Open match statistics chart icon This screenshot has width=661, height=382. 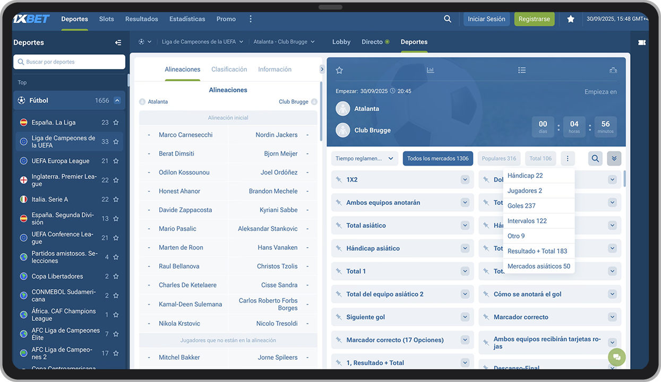click(431, 70)
